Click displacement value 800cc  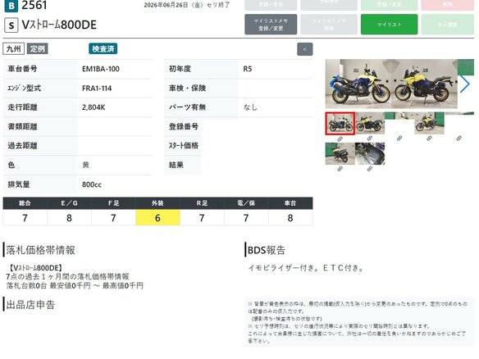point(92,184)
